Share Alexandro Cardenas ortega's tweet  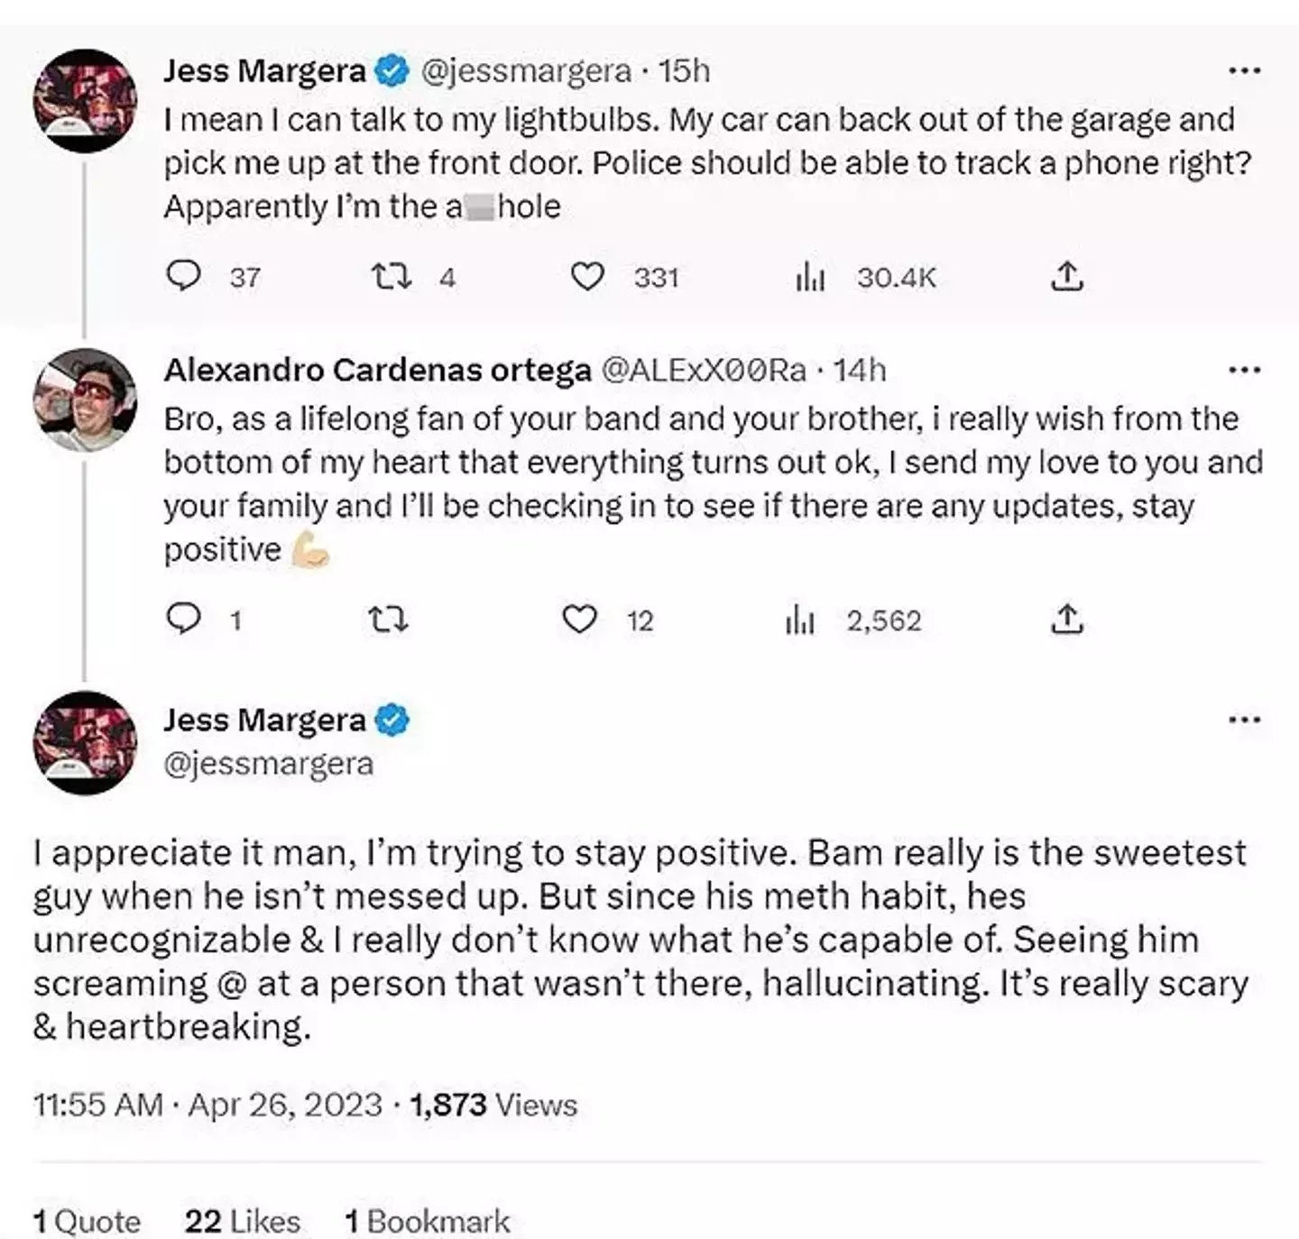[x=1066, y=619]
